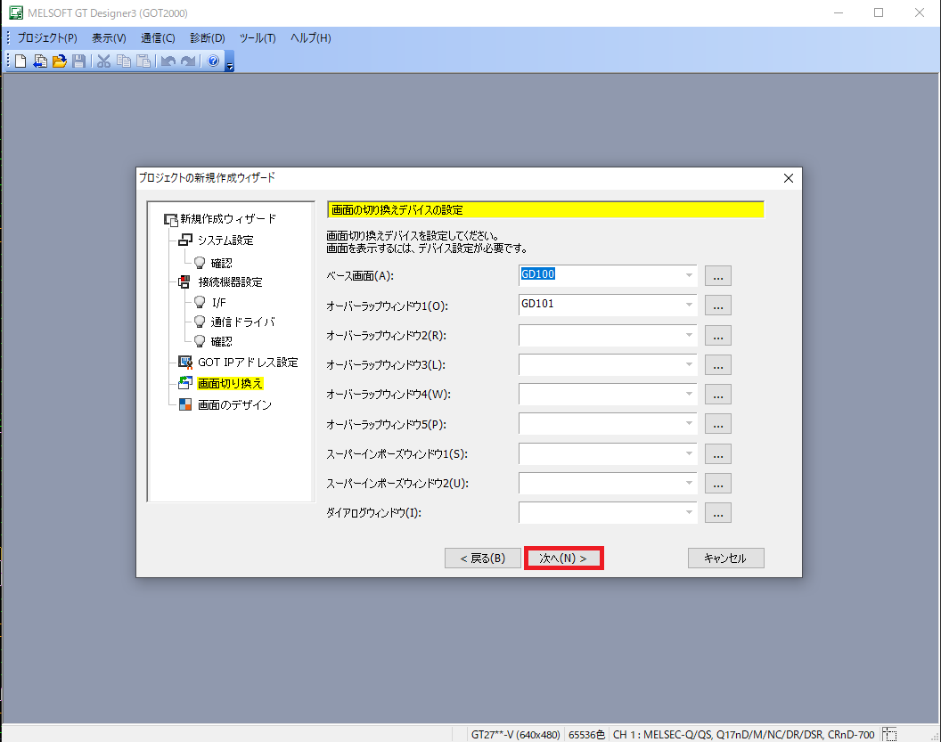
Task: Open オーバーラップウィンドウ3 device dropdown
Action: (689, 364)
